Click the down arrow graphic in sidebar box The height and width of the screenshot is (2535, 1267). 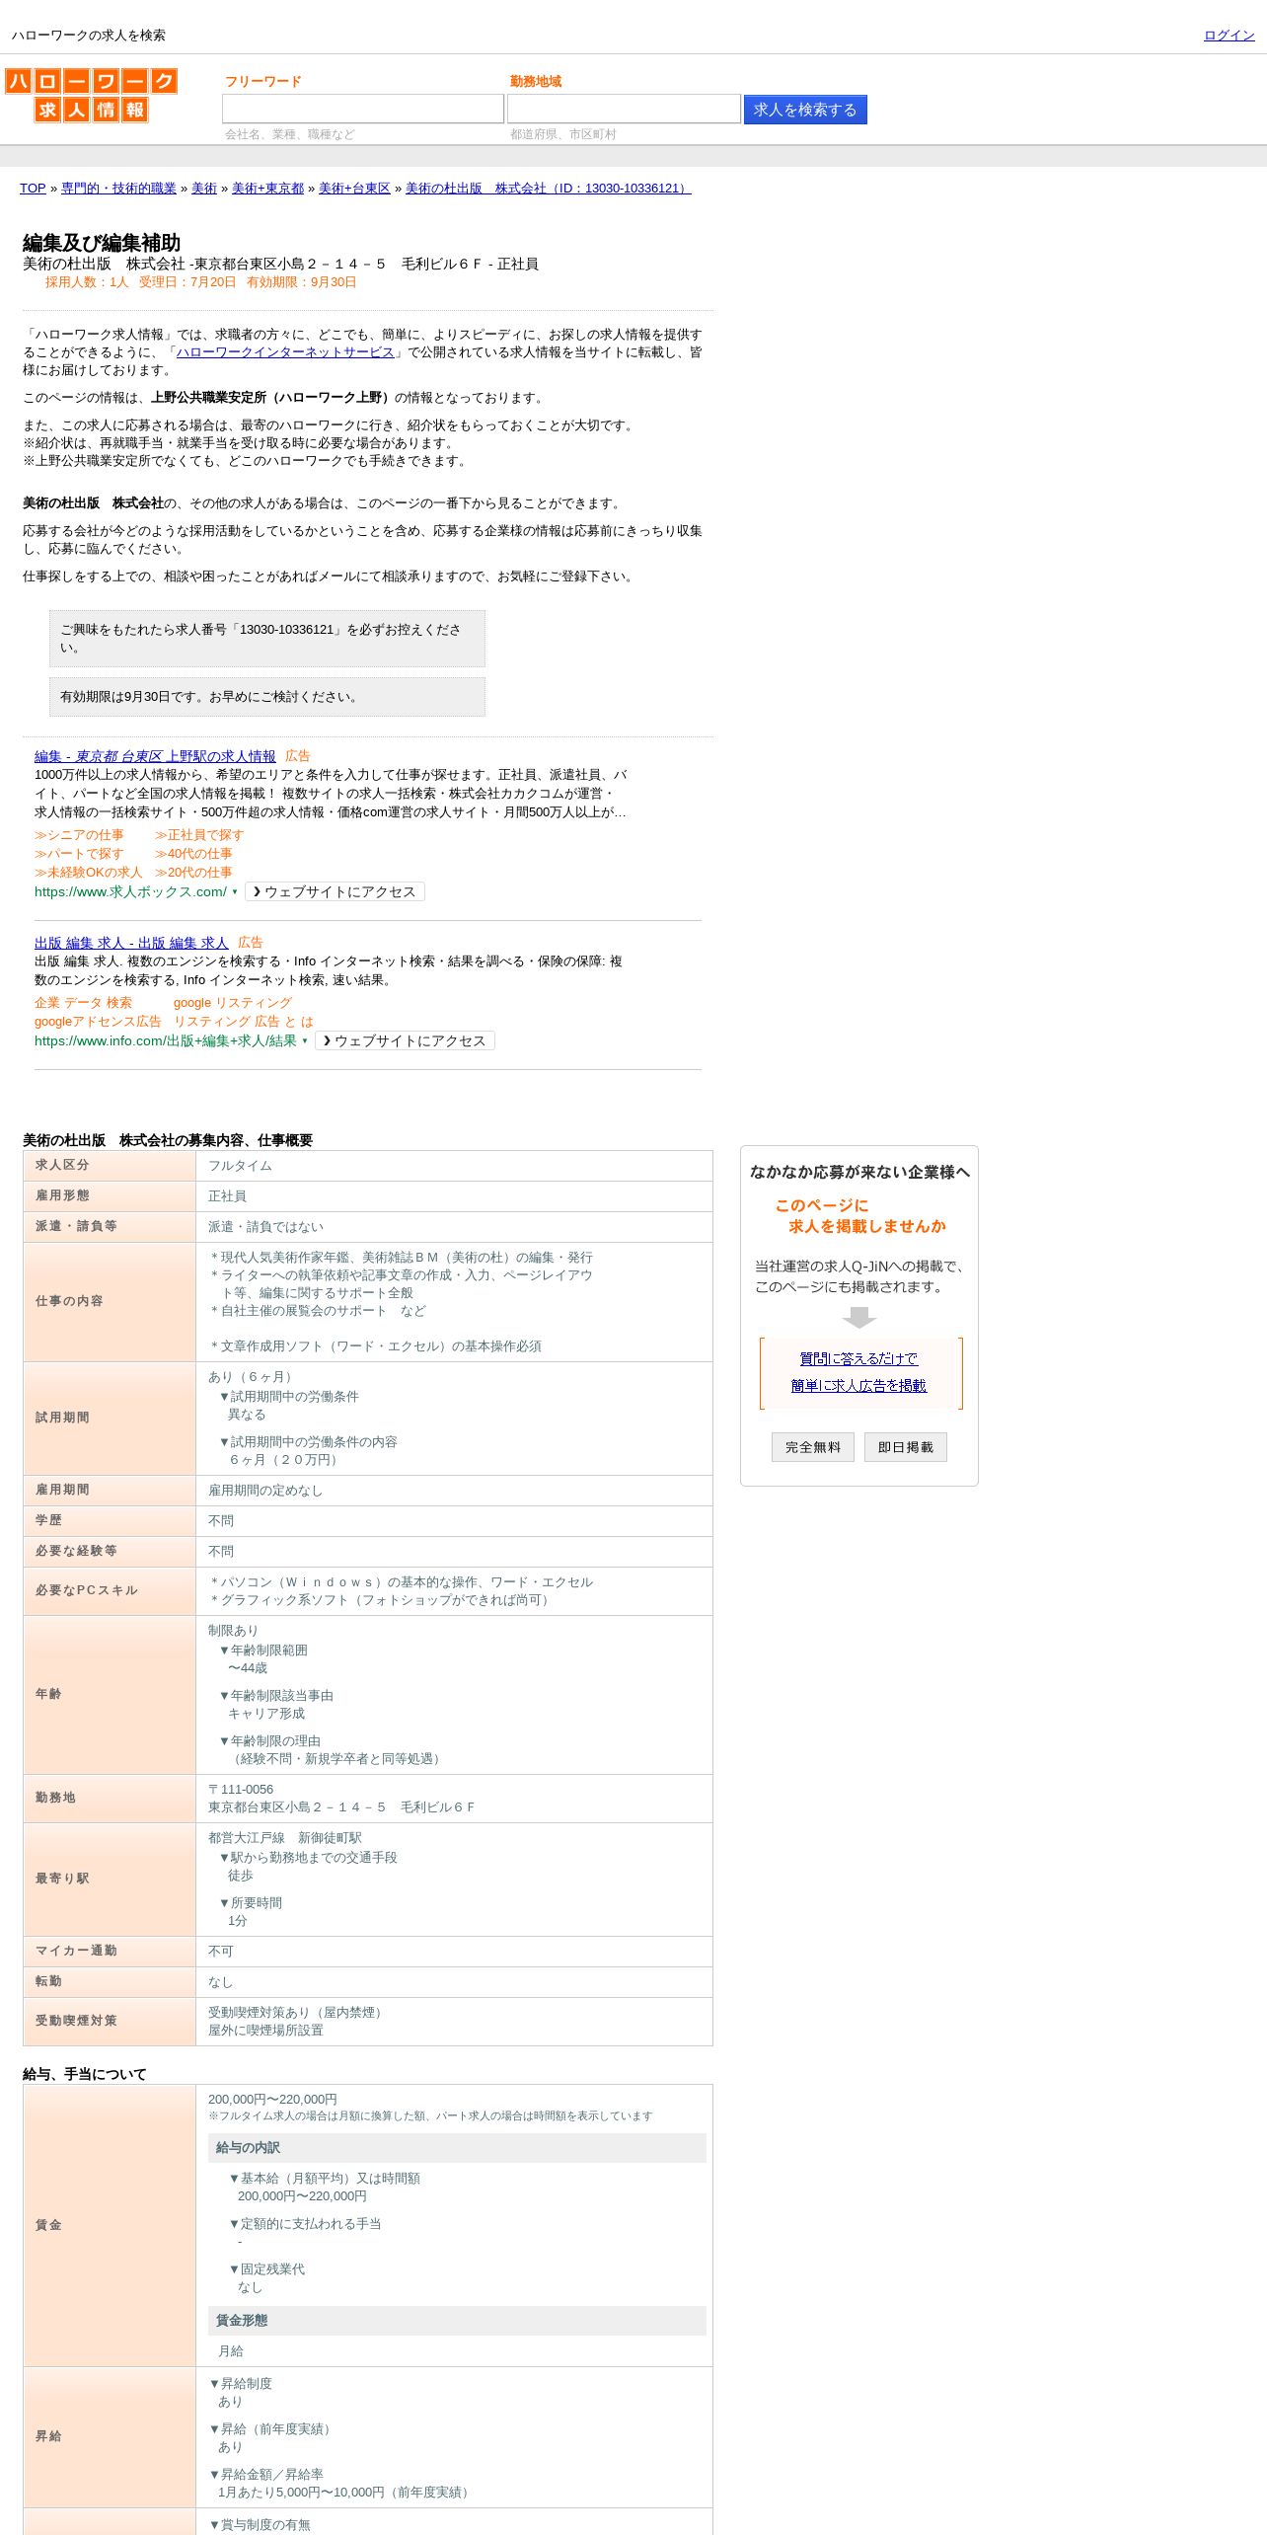coord(859,1318)
